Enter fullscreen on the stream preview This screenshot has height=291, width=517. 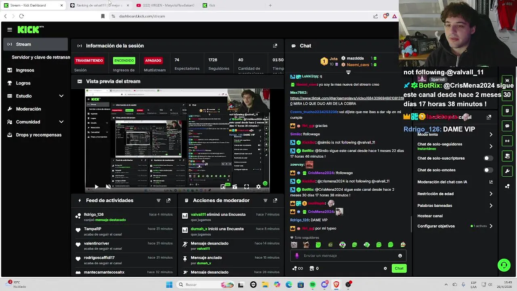246,187
